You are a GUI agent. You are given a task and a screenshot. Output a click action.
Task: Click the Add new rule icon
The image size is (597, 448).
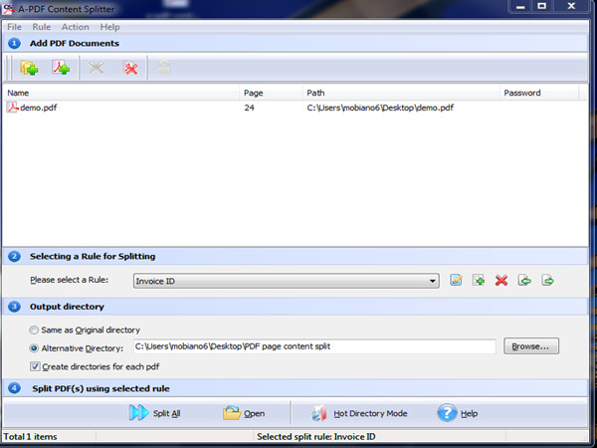[479, 281]
